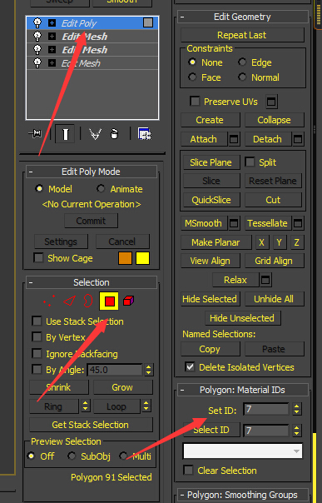The width and height of the screenshot is (322, 503).
Task: Click the Grow selection button
Action: coord(122,387)
